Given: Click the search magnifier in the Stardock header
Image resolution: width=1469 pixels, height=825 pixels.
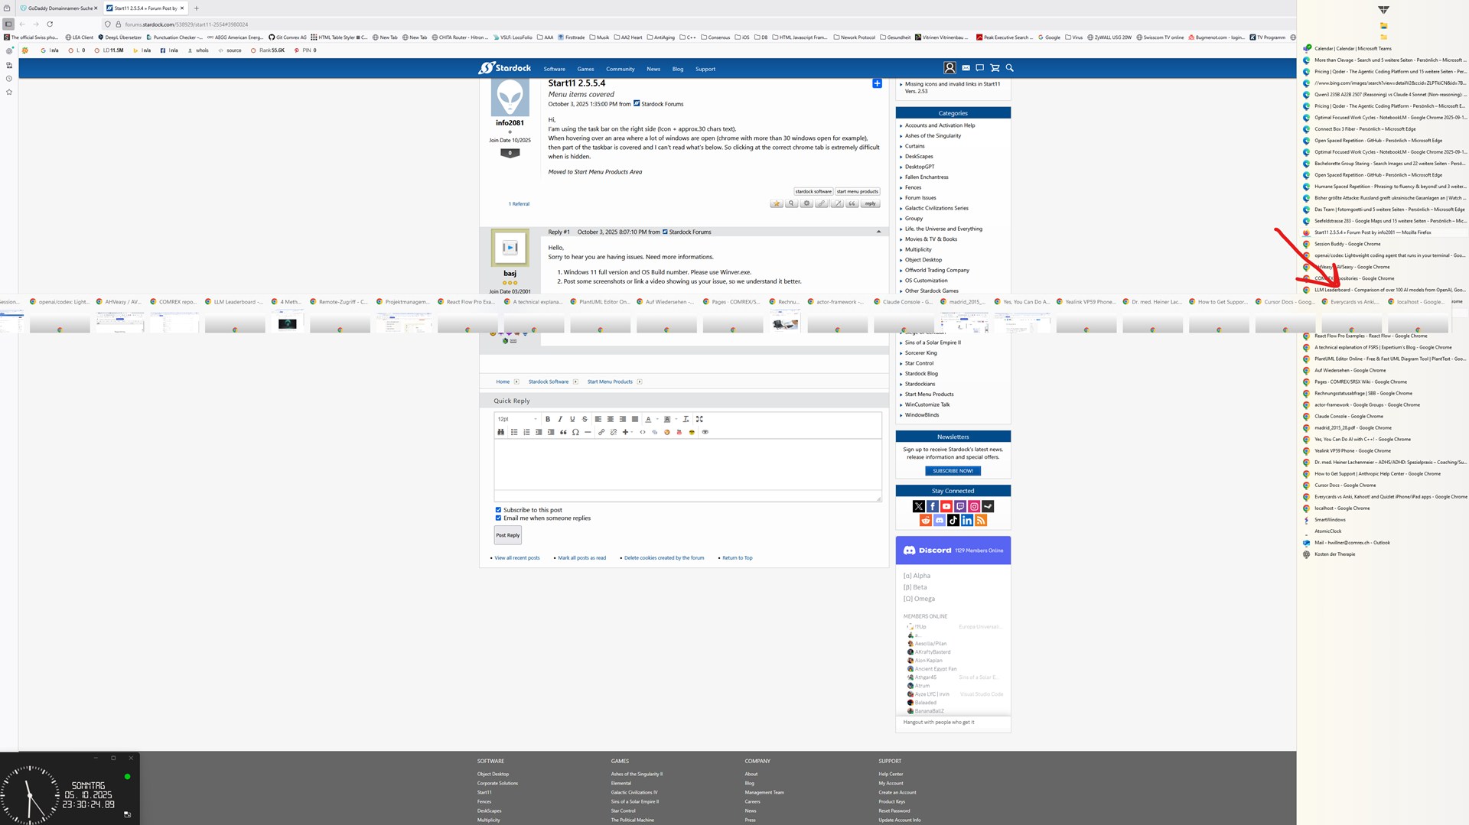Looking at the screenshot, I should [1010, 68].
